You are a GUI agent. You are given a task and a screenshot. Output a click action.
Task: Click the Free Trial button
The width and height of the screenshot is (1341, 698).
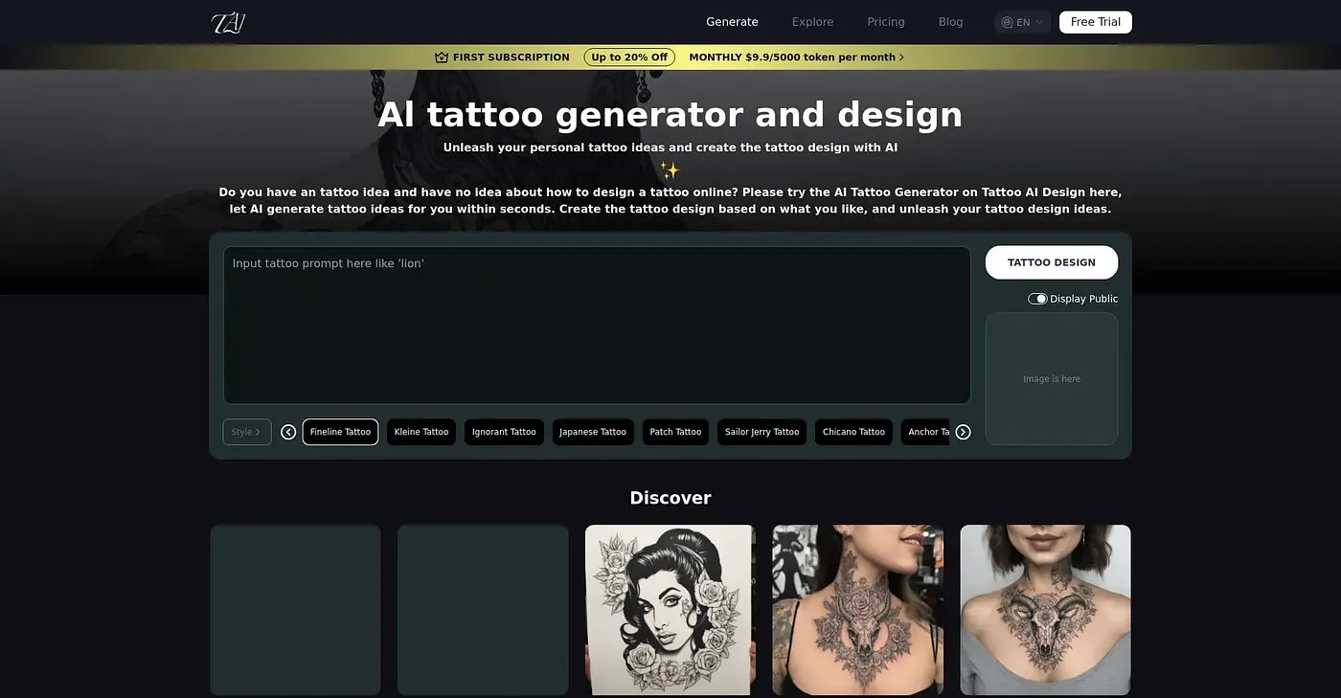[x=1096, y=22]
